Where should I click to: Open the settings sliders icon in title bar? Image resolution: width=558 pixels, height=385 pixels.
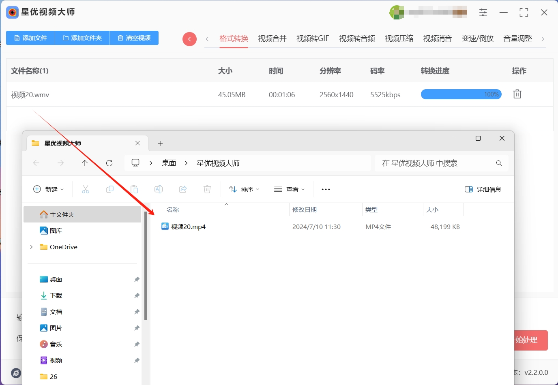[x=483, y=13]
